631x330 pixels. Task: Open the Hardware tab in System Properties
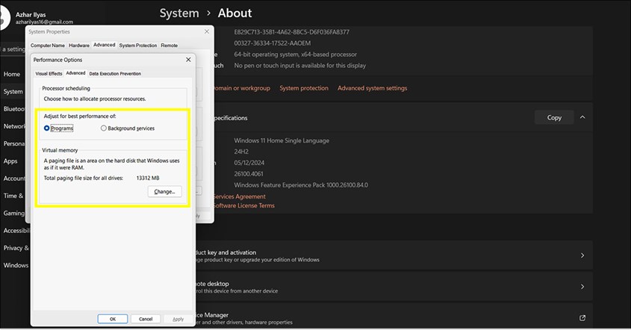tap(79, 46)
